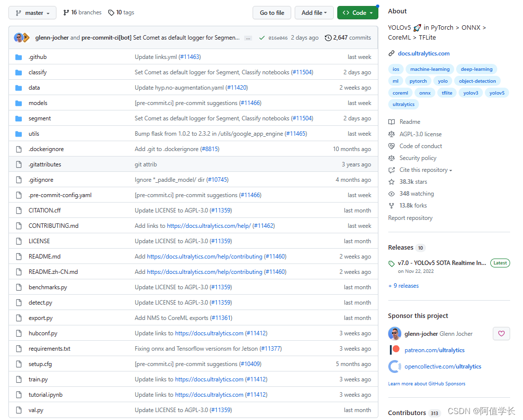Click file icon beside train.py
This screenshot has width=523, height=420.
coord(19,379)
